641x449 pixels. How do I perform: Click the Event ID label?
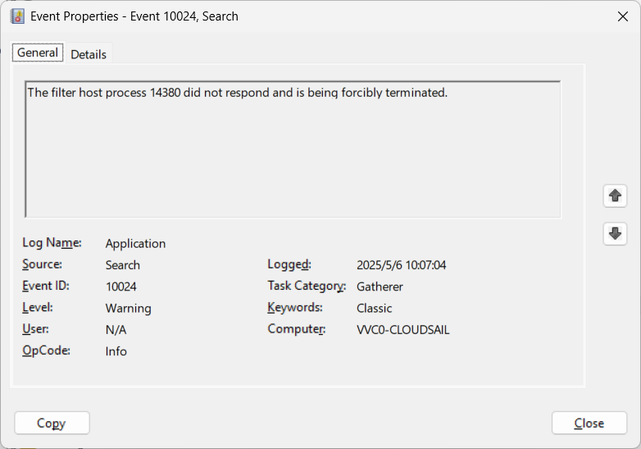click(46, 286)
